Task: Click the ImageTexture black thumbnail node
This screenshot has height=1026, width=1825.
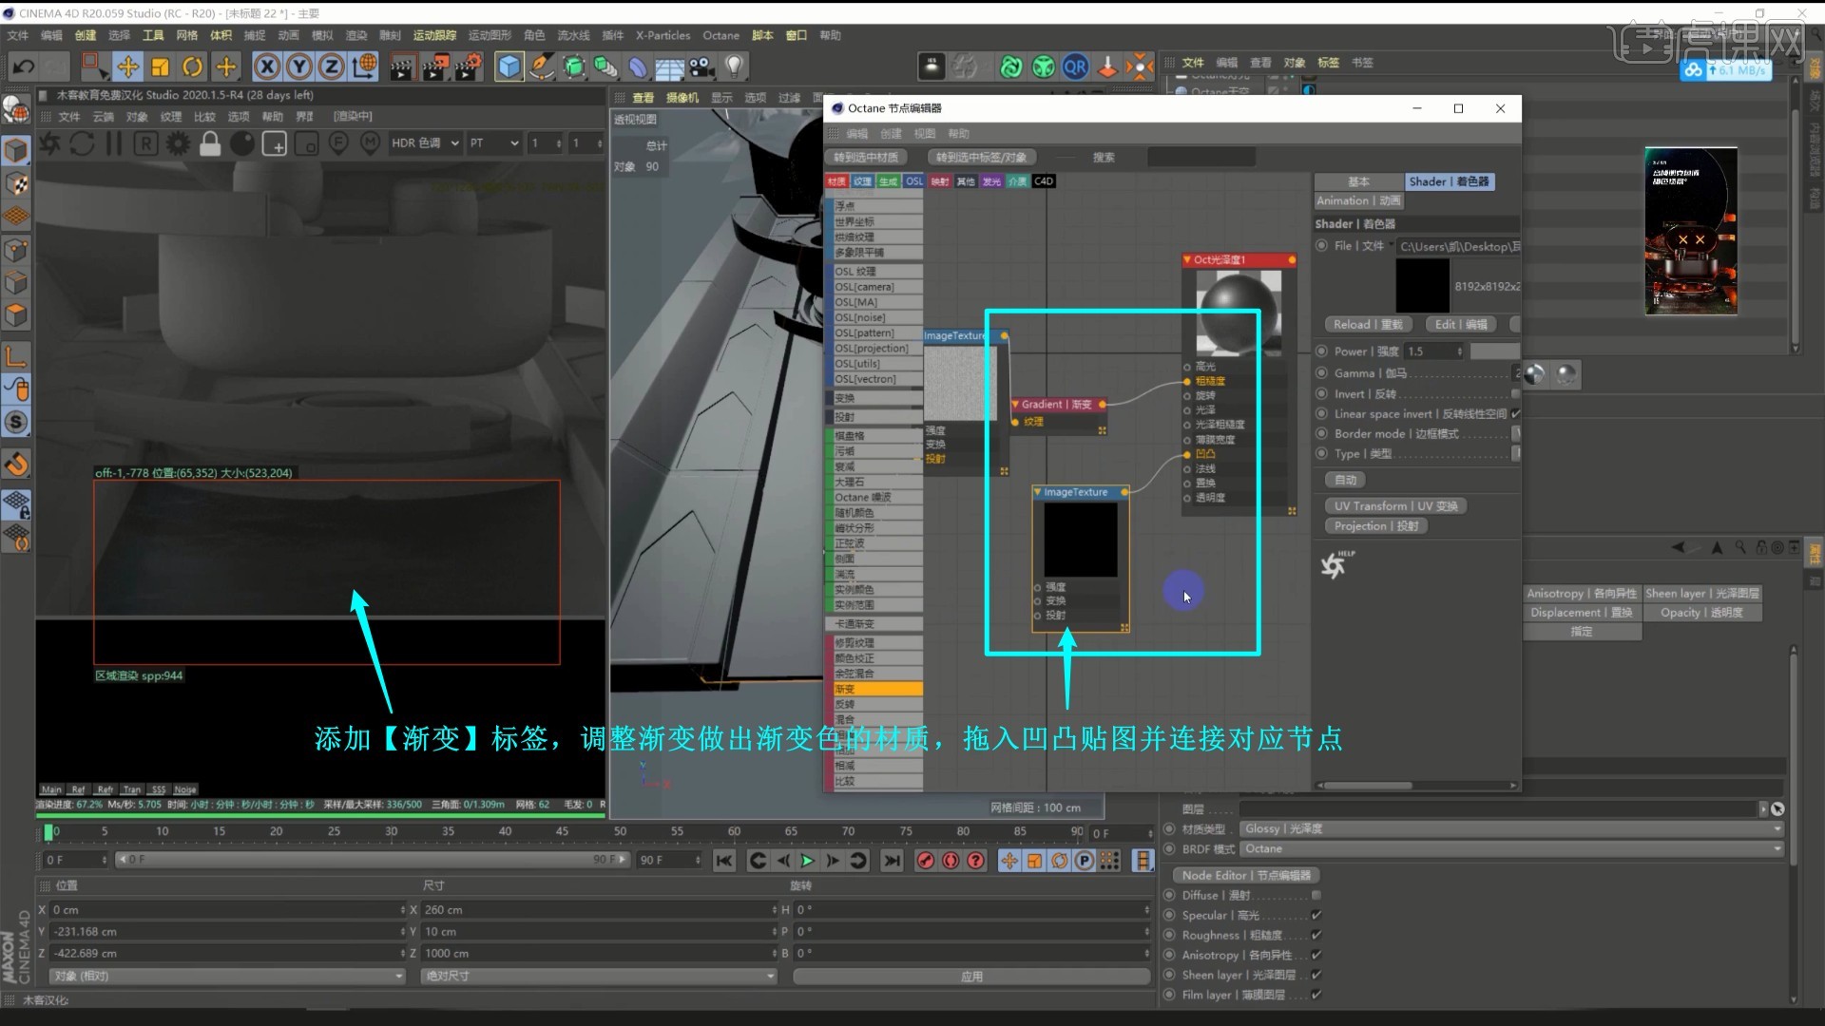Action: [1081, 539]
